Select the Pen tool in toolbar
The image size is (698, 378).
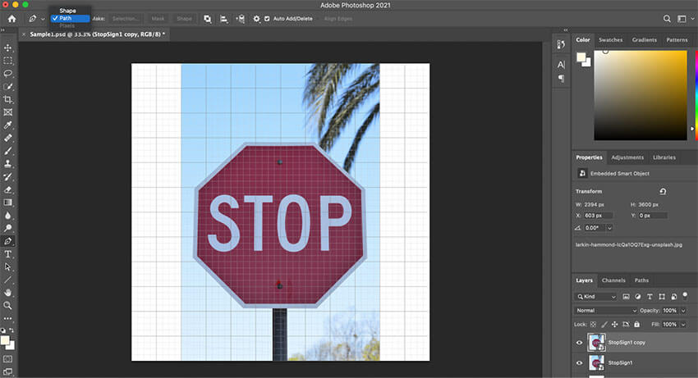pos(8,241)
